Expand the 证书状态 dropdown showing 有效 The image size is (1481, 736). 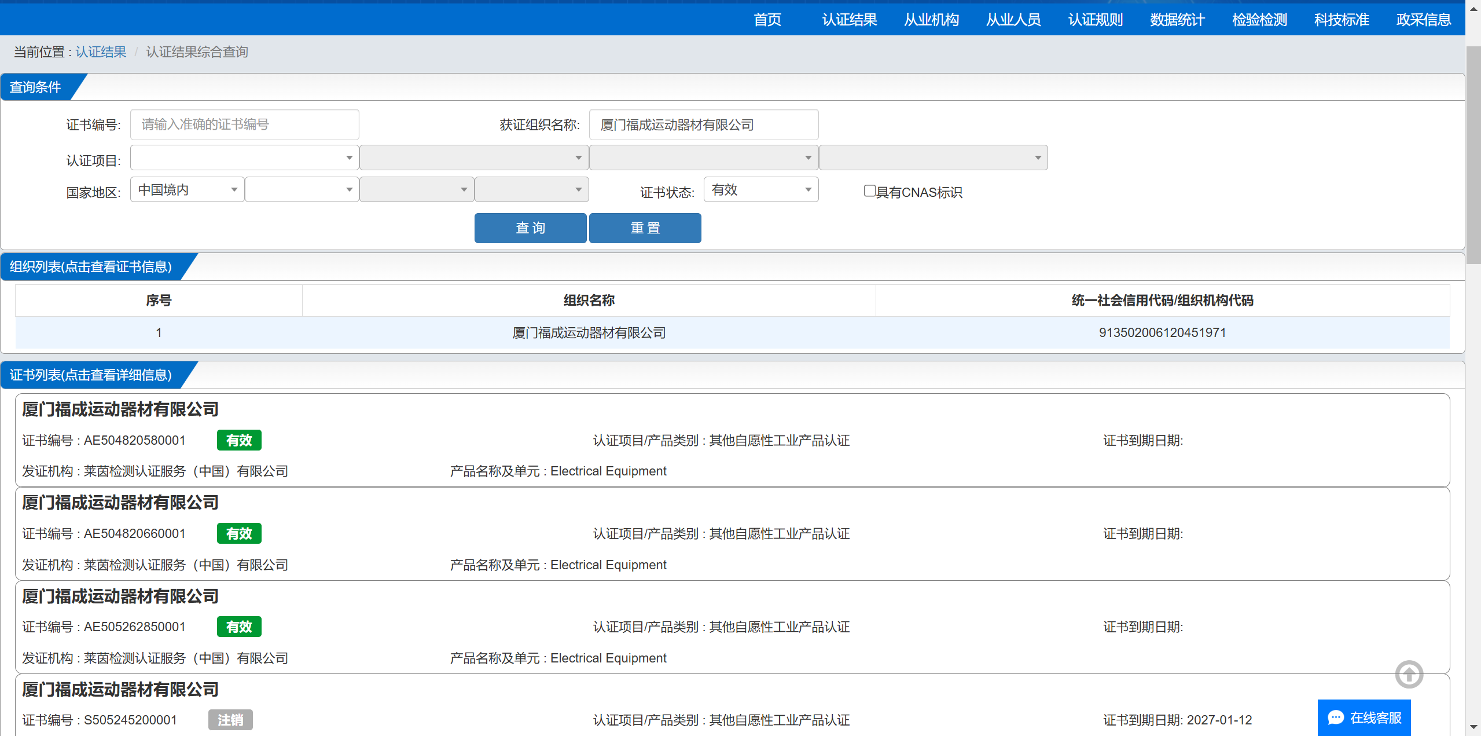point(760,190)
